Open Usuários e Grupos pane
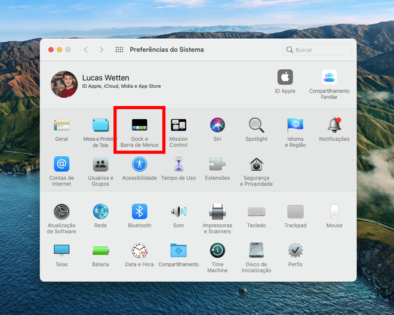The height and width of the screenshot is (315, 394). (x=100, y=164)
